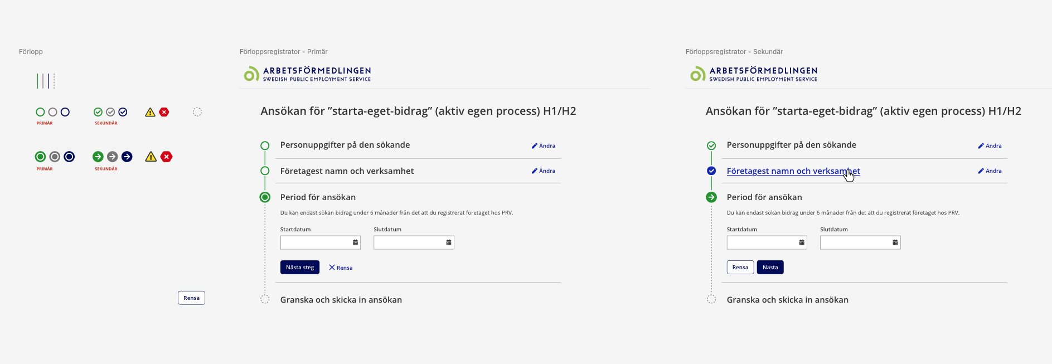Click the standalone Rensa button below the legend
The height and width of the screenshot is (364, 1052).
192,298
